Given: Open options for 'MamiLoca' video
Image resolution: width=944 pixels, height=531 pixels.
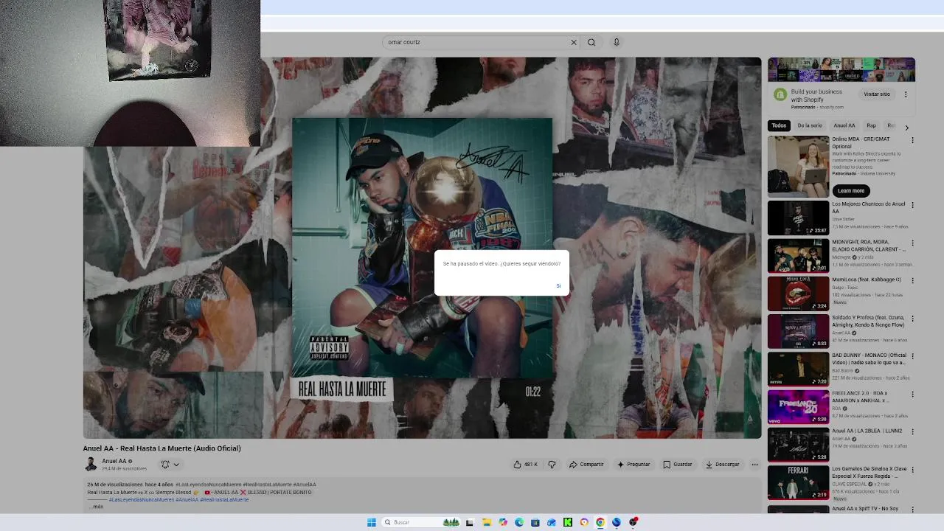Looking at the screenshot, I should [x=912, y=280].
